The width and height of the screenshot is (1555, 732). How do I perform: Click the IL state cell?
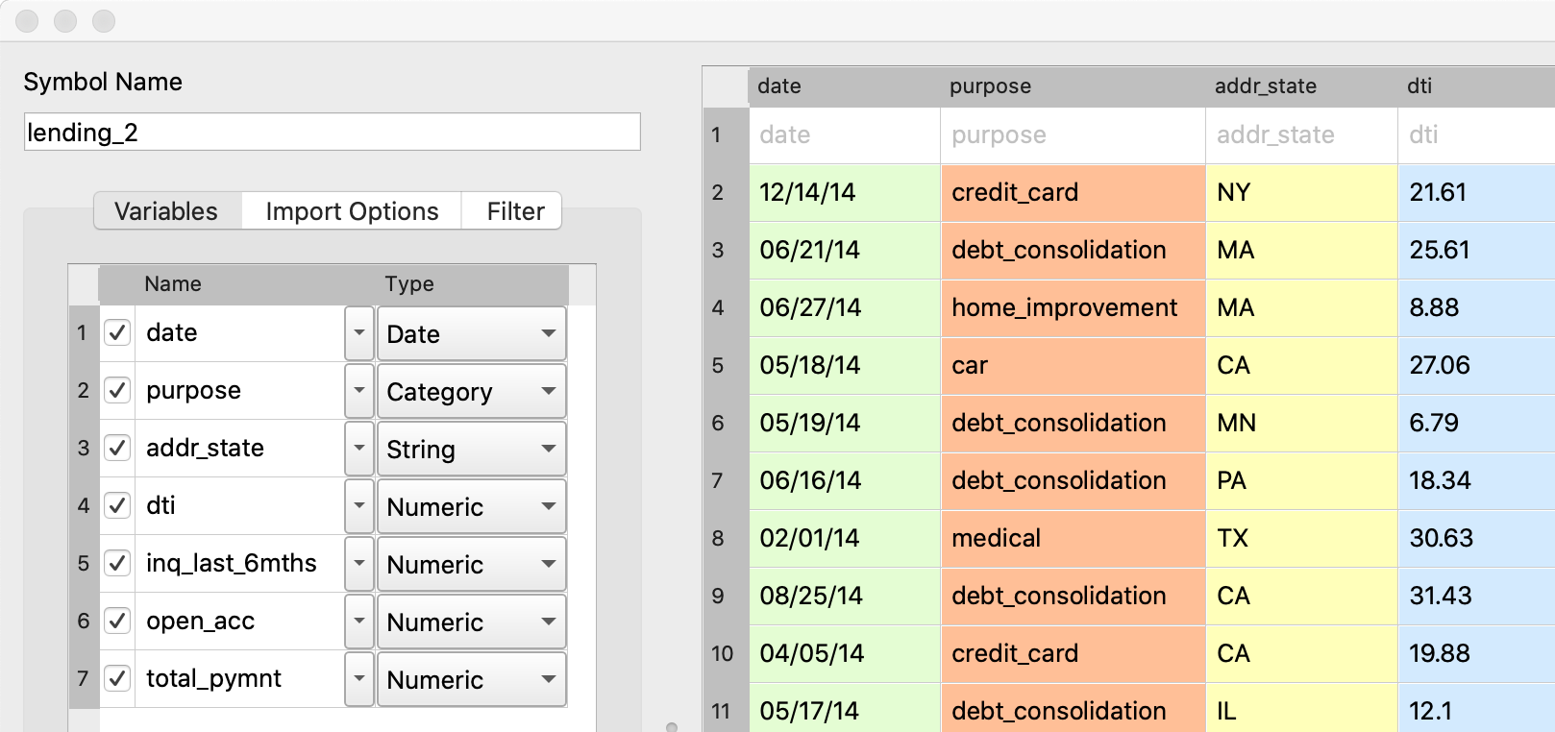click(x=1301, y=709)
